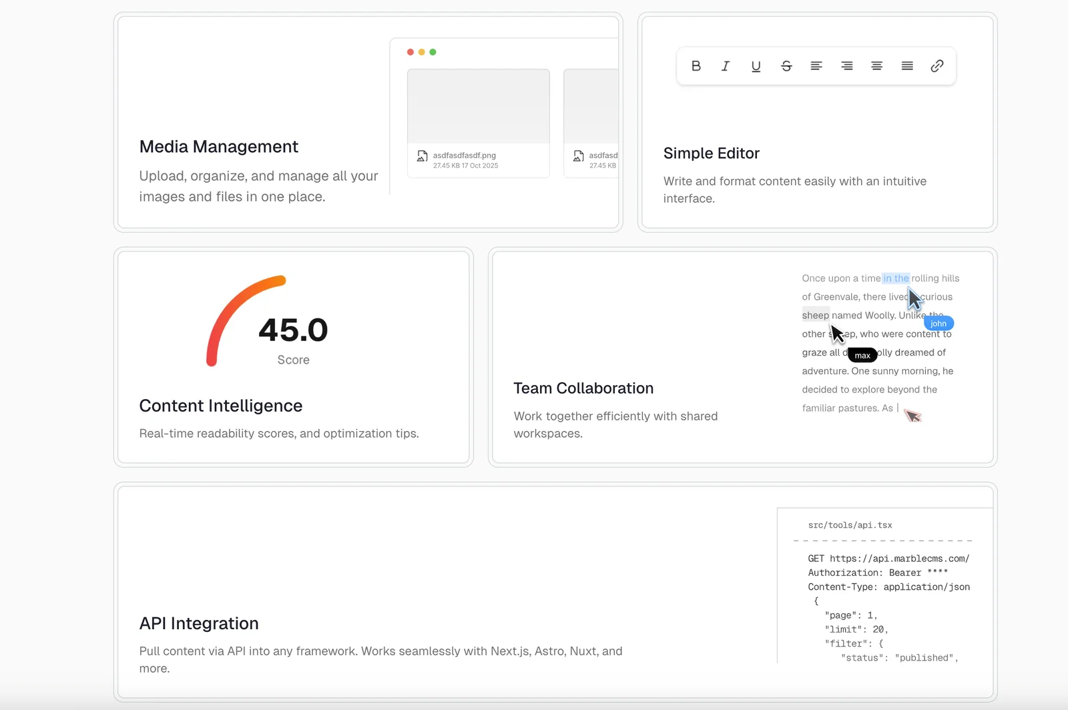Insert a link with the chain icon
This screenshot has height=710, width=1068.
point(937,66)
